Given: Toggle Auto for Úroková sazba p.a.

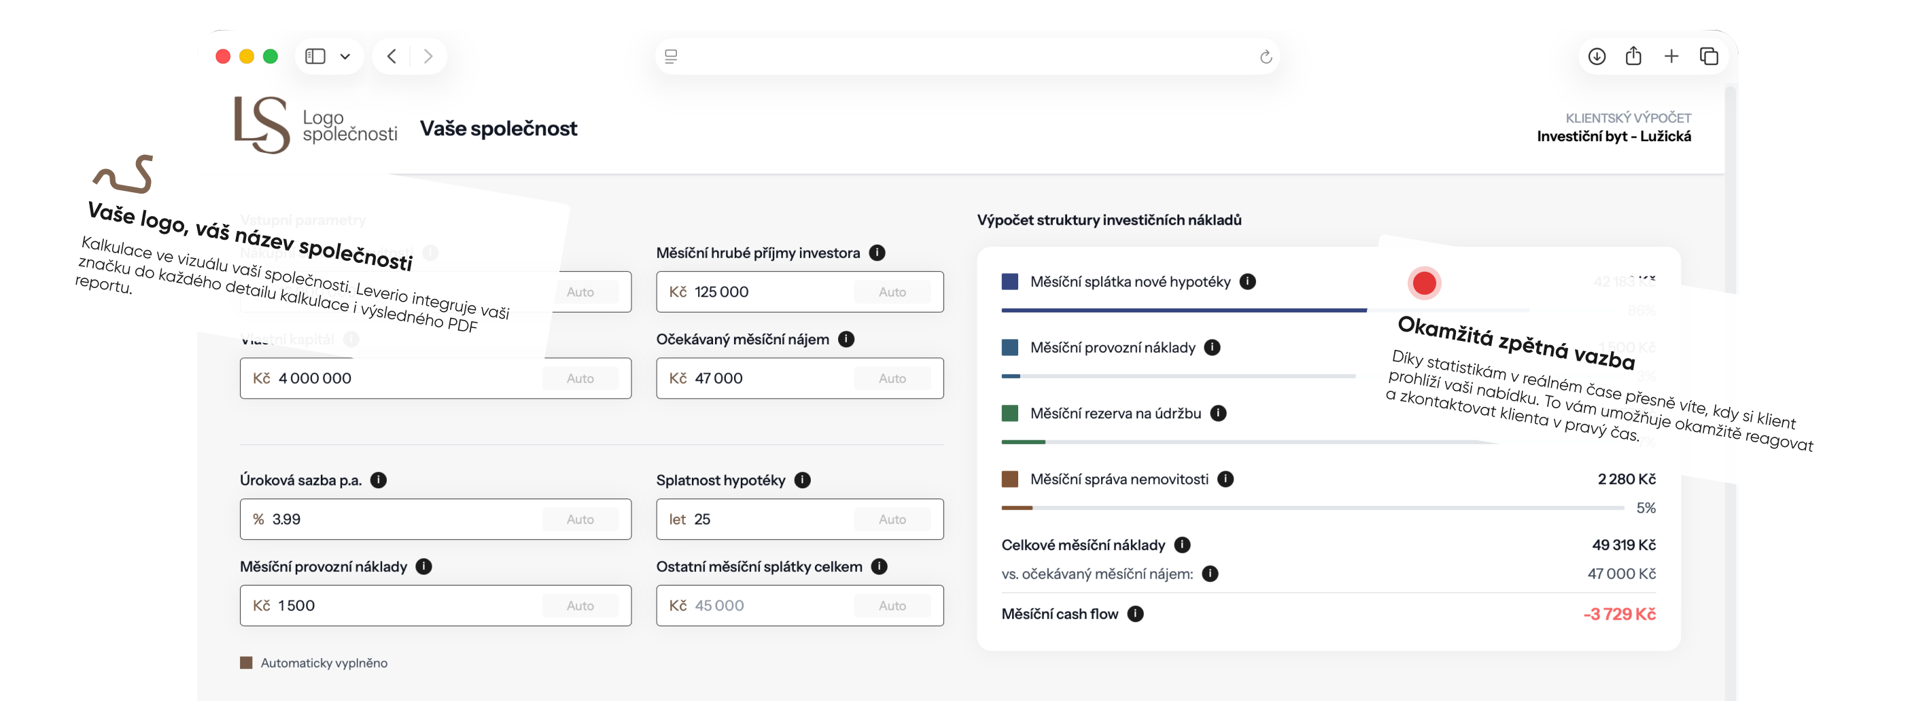Looking at the screenshot, I should (x=580, y=520).
